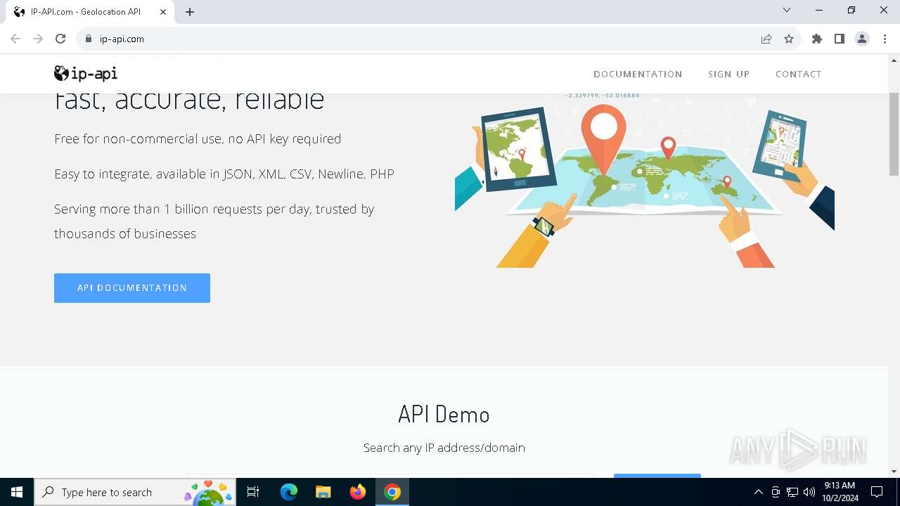
Task: Minimize the Chrome window
Action: 819,10
